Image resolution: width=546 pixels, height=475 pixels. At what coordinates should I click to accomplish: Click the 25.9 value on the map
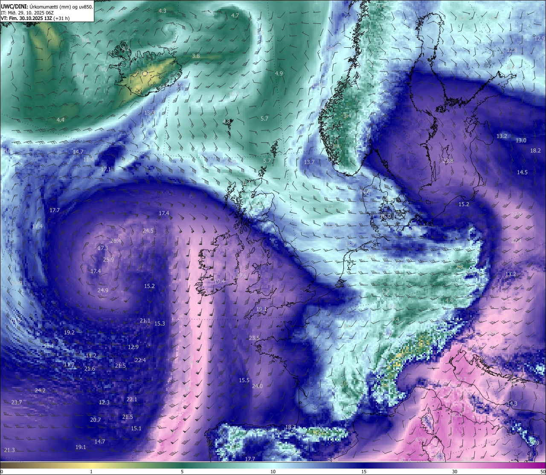pos(108,259)
